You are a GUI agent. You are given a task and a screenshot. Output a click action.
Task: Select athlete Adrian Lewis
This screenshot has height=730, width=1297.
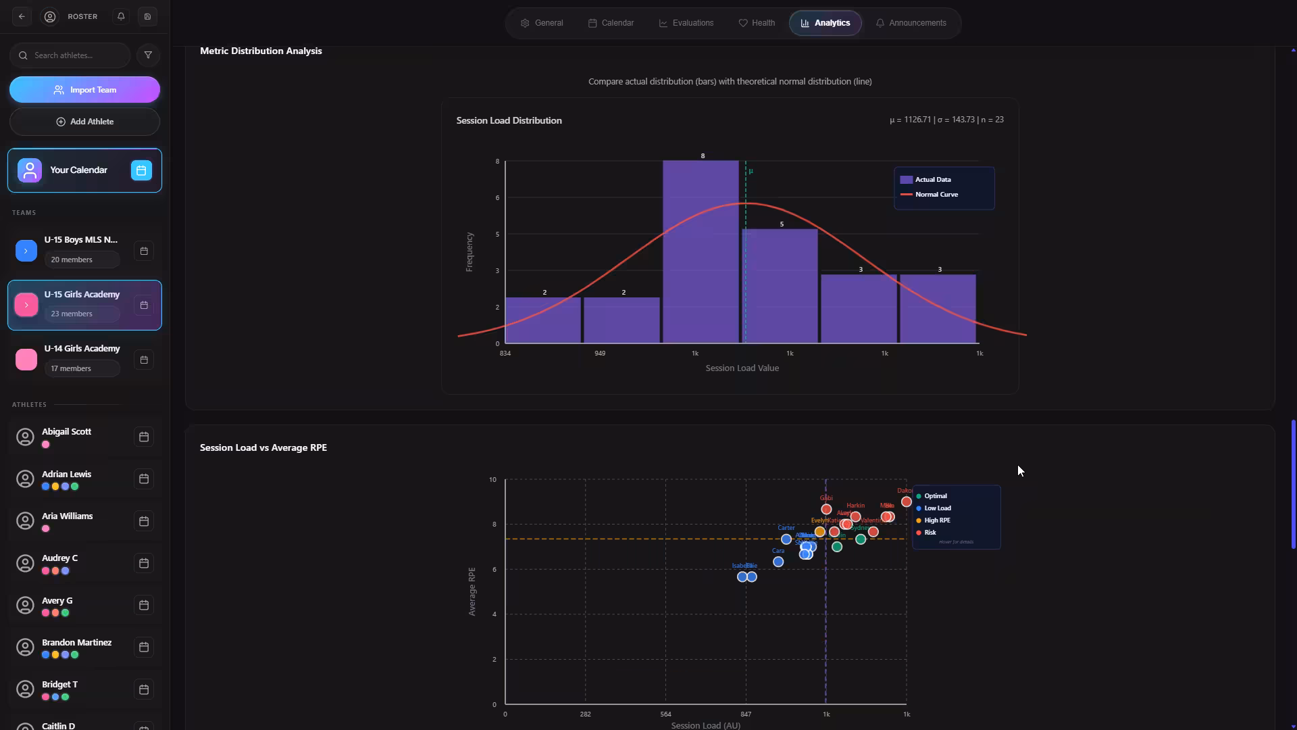pos(84,479)
